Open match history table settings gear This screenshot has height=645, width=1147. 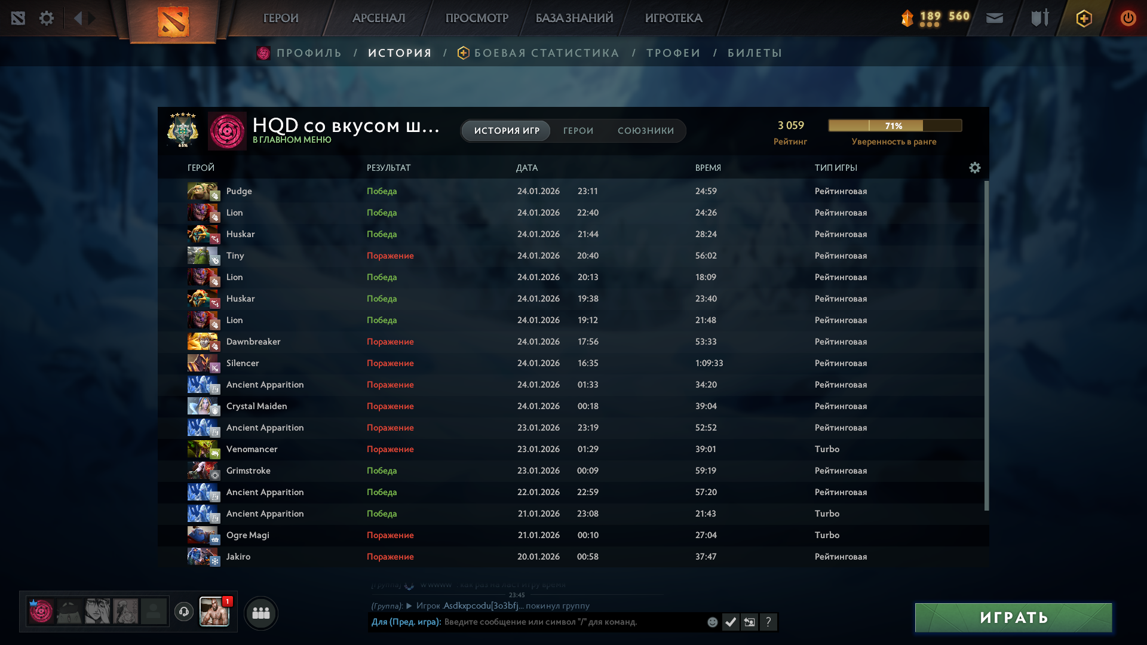(x=974, y=168)
